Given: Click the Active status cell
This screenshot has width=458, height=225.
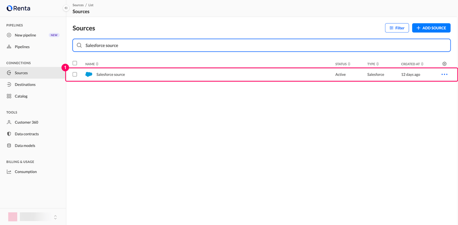Looking at the screenshot, I should tap(341, 75).
